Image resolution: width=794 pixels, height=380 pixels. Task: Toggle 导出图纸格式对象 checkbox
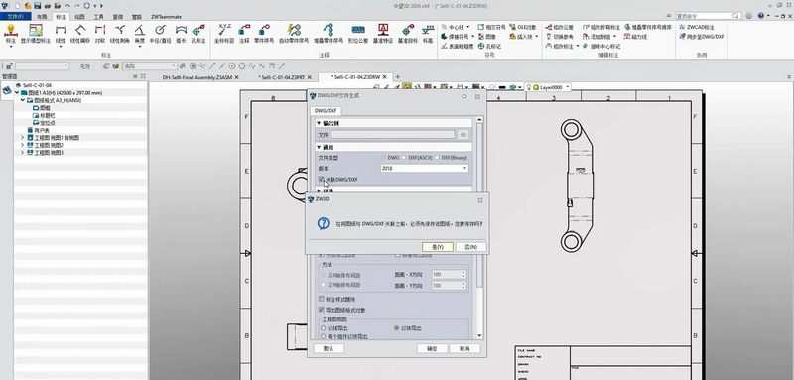321,310
